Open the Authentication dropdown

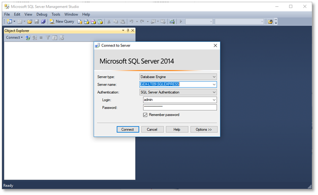pos(214,92)
